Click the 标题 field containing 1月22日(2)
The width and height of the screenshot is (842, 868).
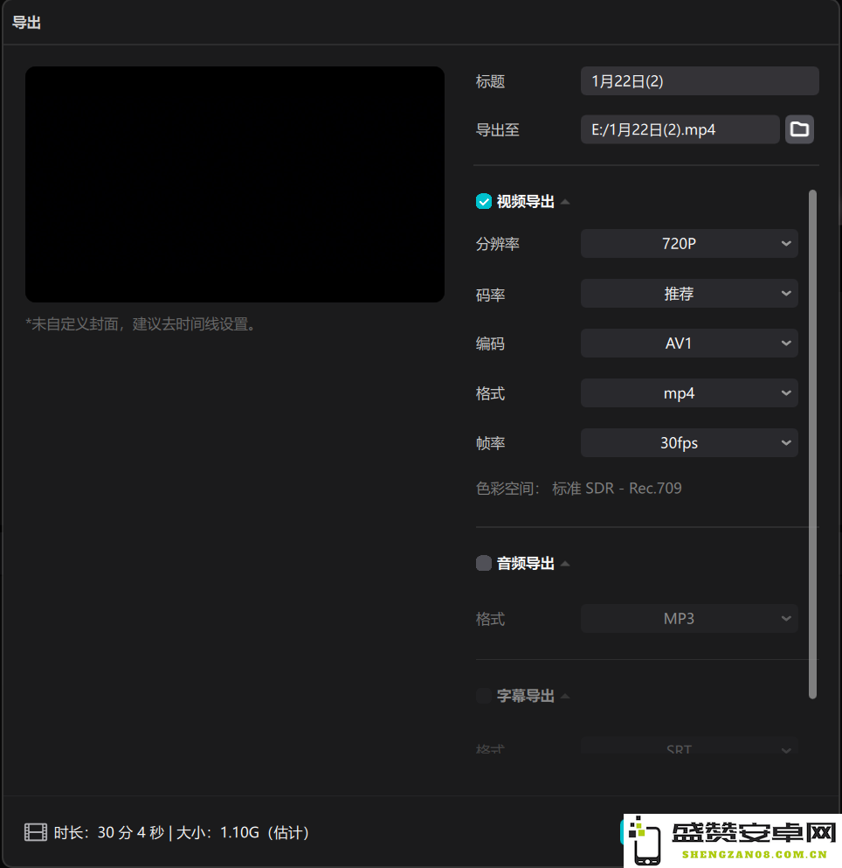pyautogui.click(x=700, y=81)
